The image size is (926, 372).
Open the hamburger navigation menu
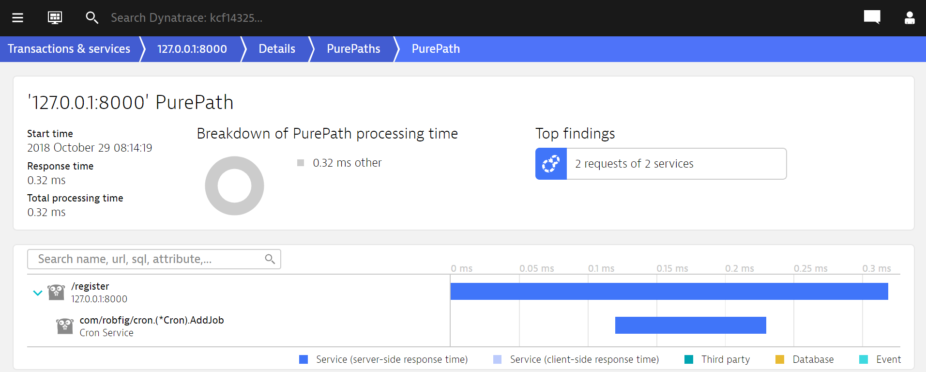point(17,18)
